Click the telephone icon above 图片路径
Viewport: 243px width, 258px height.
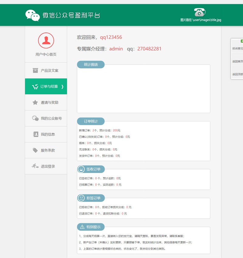coord(200,13)
